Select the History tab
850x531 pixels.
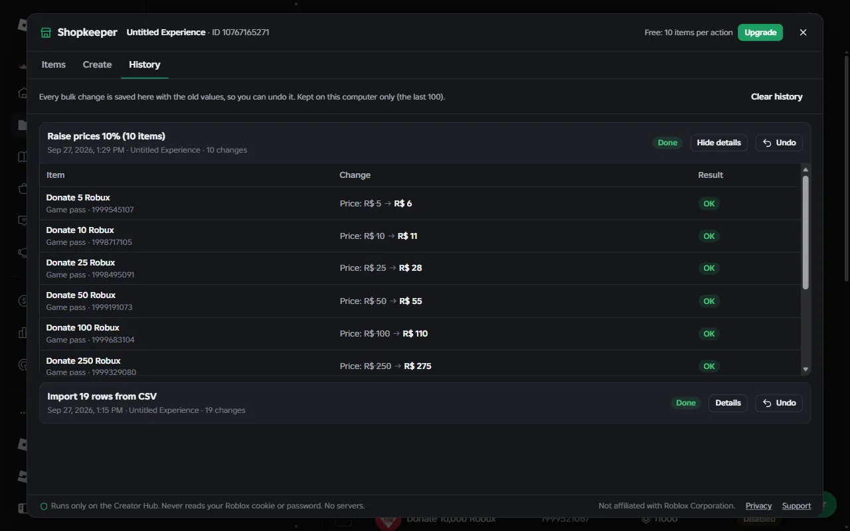click(x=145, y=64)
